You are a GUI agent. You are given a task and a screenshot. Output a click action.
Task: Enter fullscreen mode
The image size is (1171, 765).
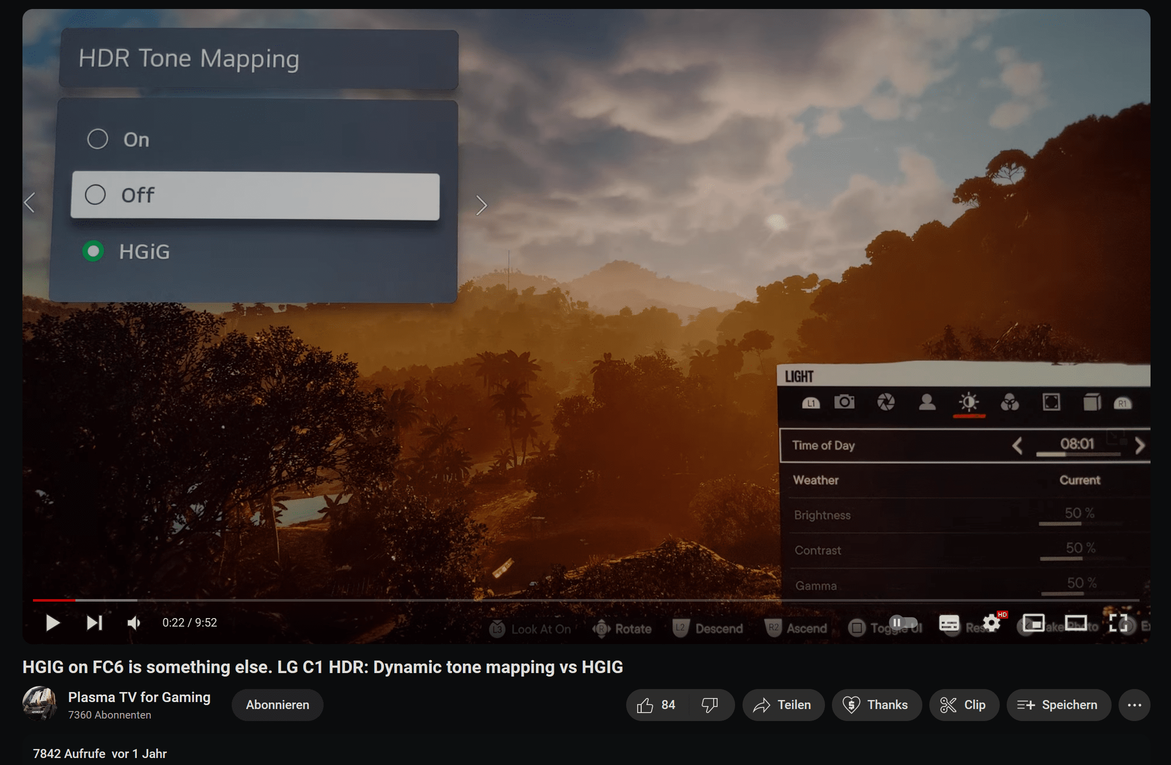coord(1119,623)
